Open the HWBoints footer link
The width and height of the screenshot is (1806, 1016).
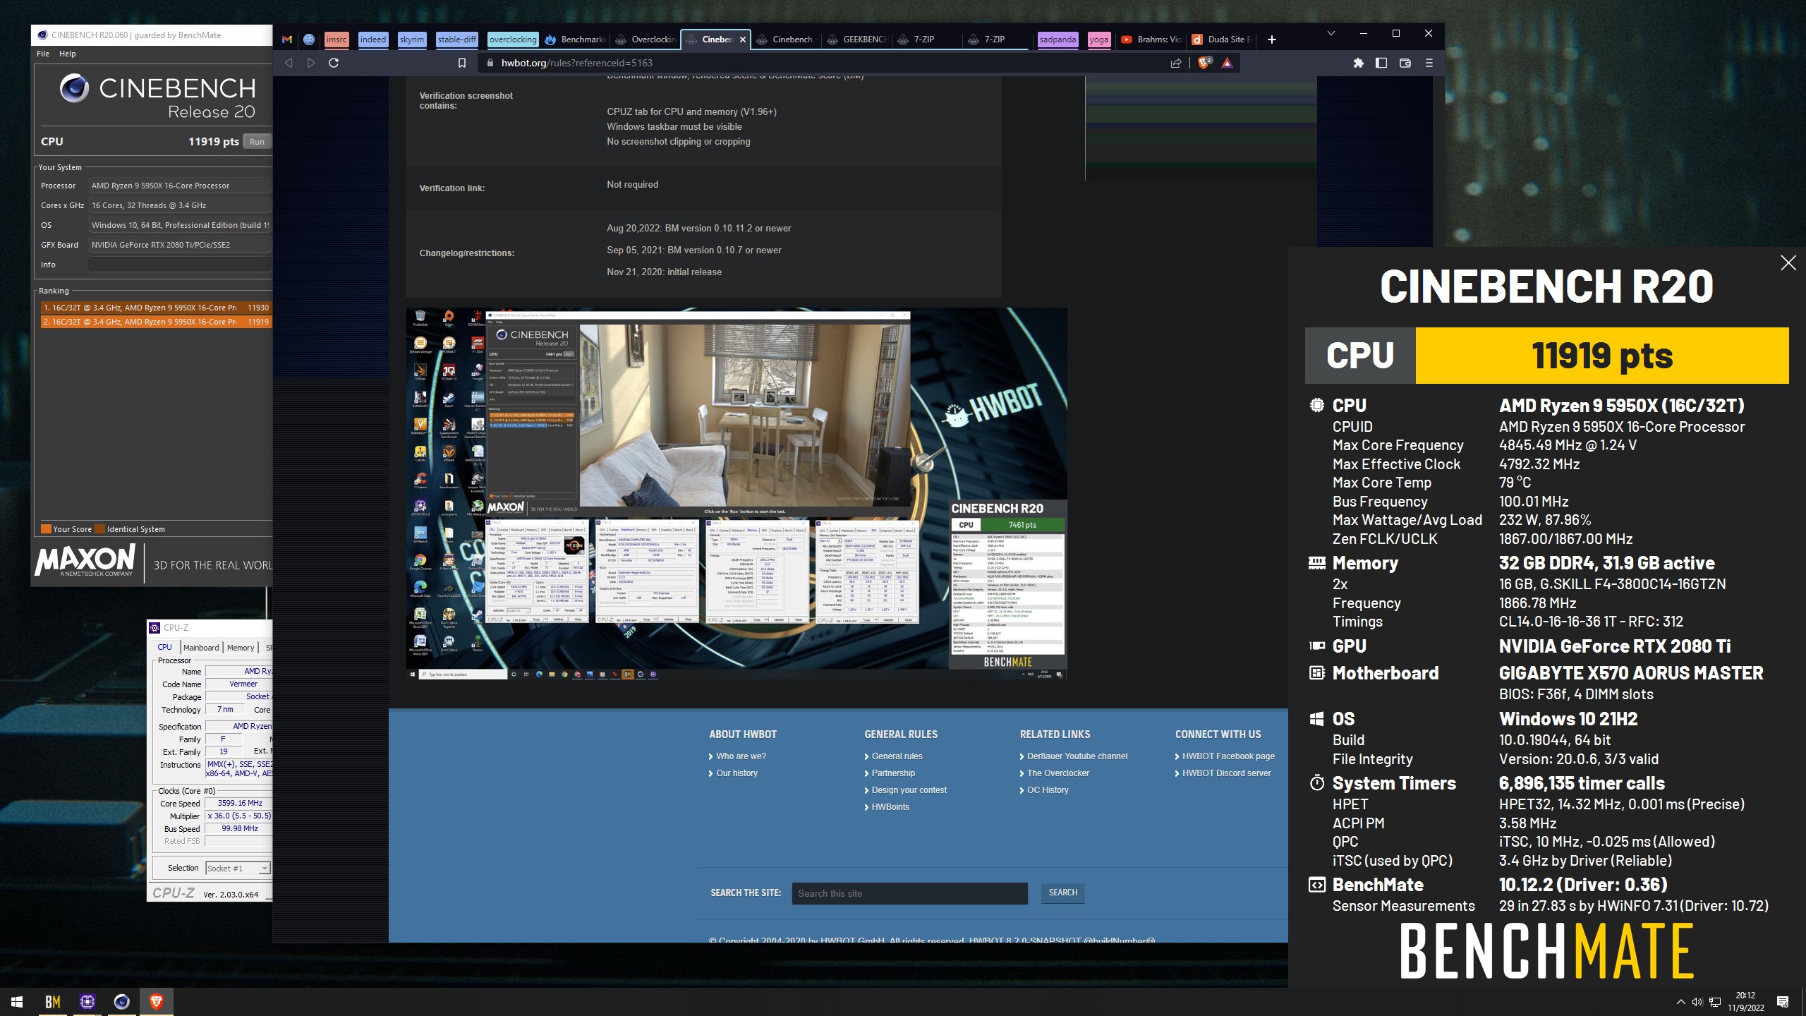pos(890,807)
